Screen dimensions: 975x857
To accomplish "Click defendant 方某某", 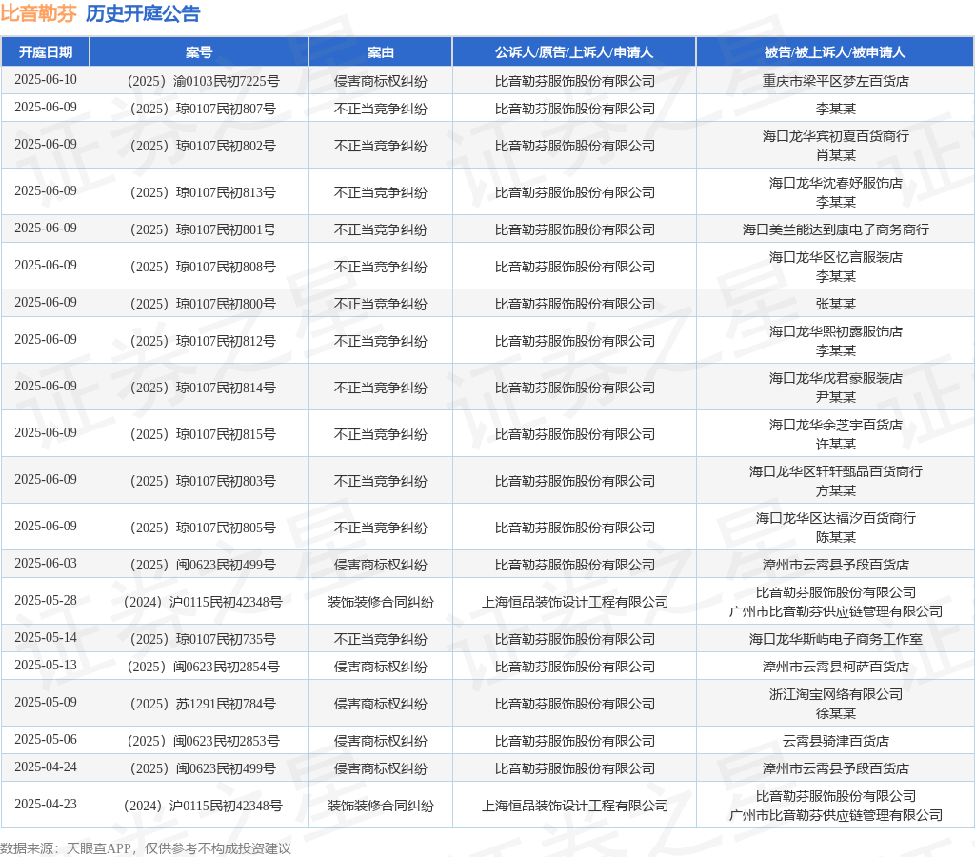I will pos(836,490).
